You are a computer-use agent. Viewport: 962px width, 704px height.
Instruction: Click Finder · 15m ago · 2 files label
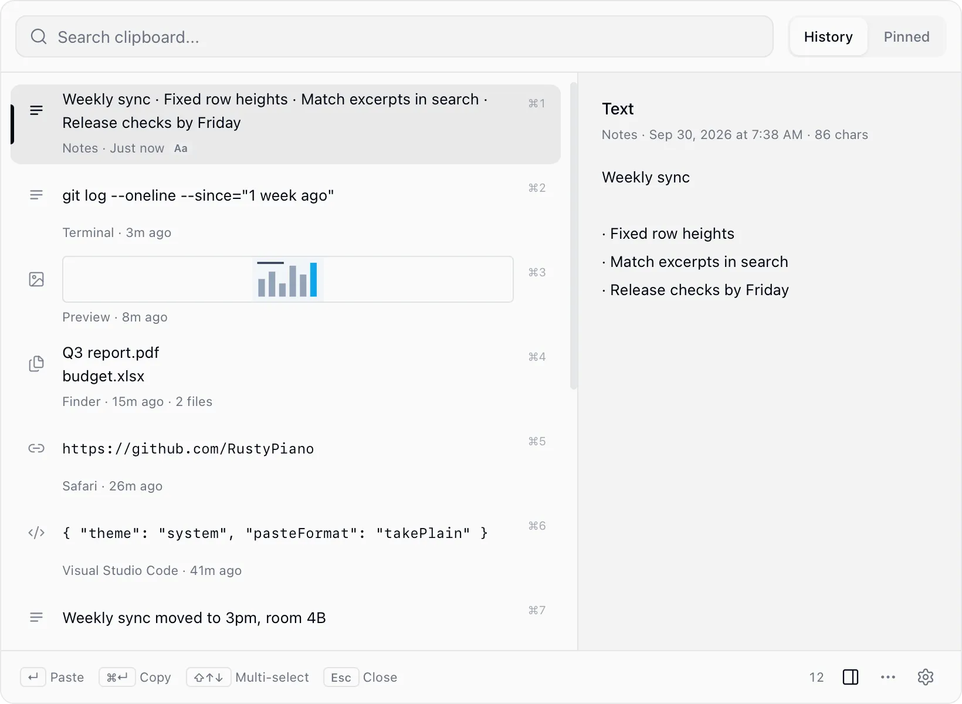[137, 402]
